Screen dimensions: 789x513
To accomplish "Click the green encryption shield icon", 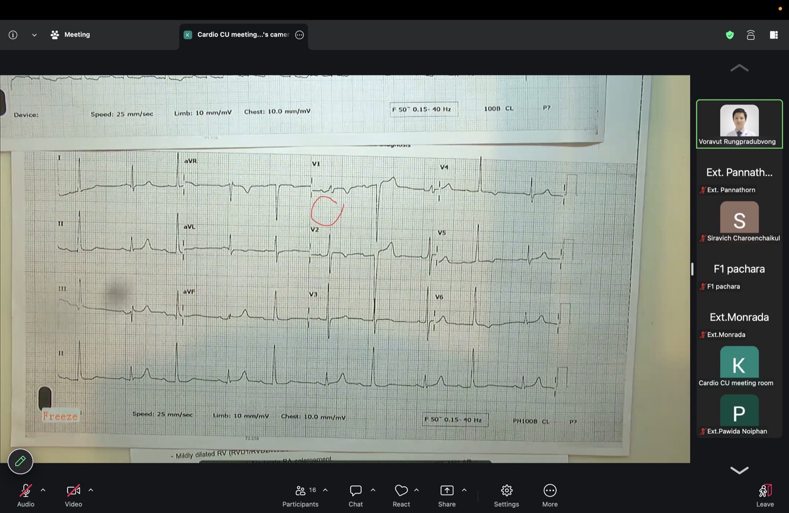I will 730,35.
